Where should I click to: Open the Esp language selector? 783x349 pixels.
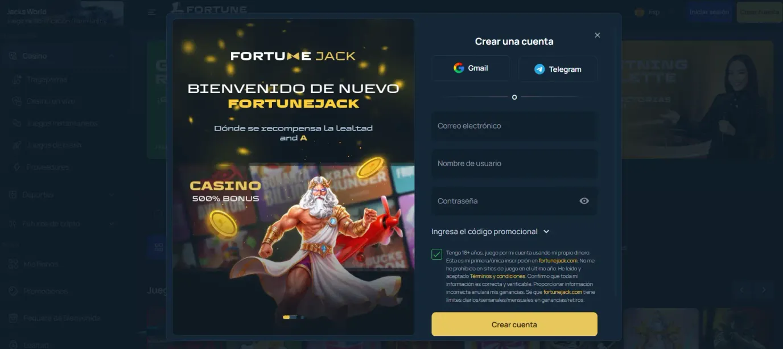[648, 12]
